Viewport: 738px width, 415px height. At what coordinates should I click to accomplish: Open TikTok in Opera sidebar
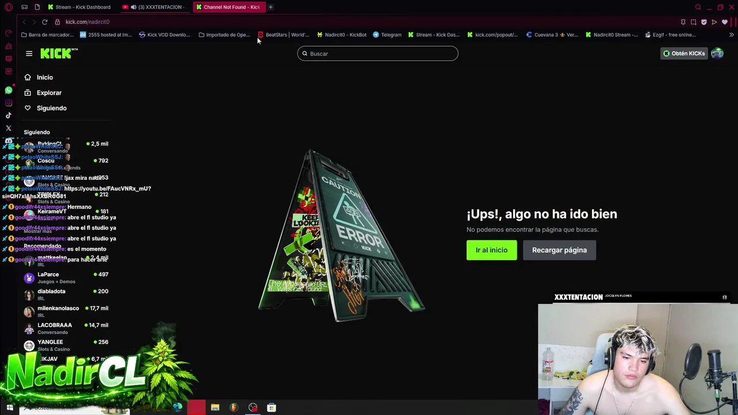point(9,115)
